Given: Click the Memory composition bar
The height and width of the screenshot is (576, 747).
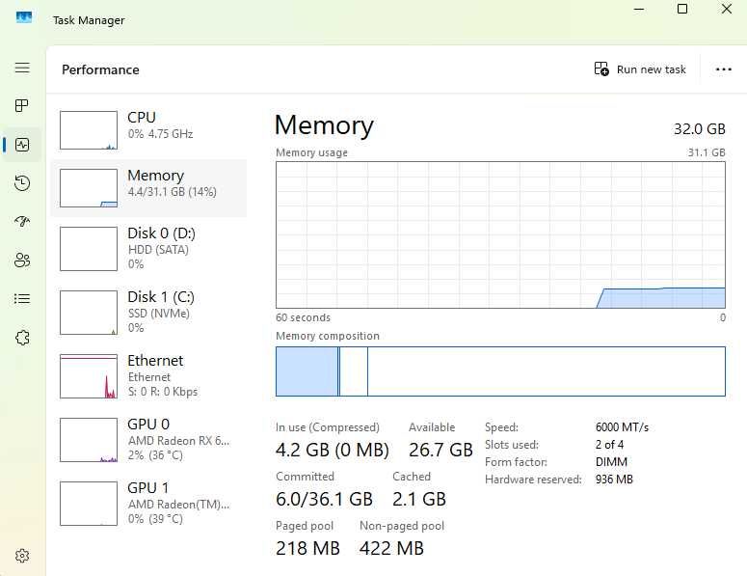Looking at the screenshot, I should 500,371.
